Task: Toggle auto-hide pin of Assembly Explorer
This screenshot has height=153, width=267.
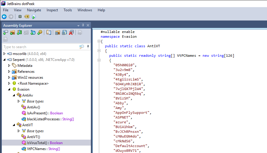Action: 83,25
